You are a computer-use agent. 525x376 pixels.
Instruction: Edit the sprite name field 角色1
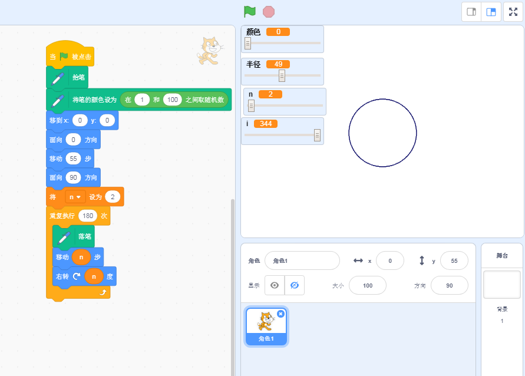302,260
